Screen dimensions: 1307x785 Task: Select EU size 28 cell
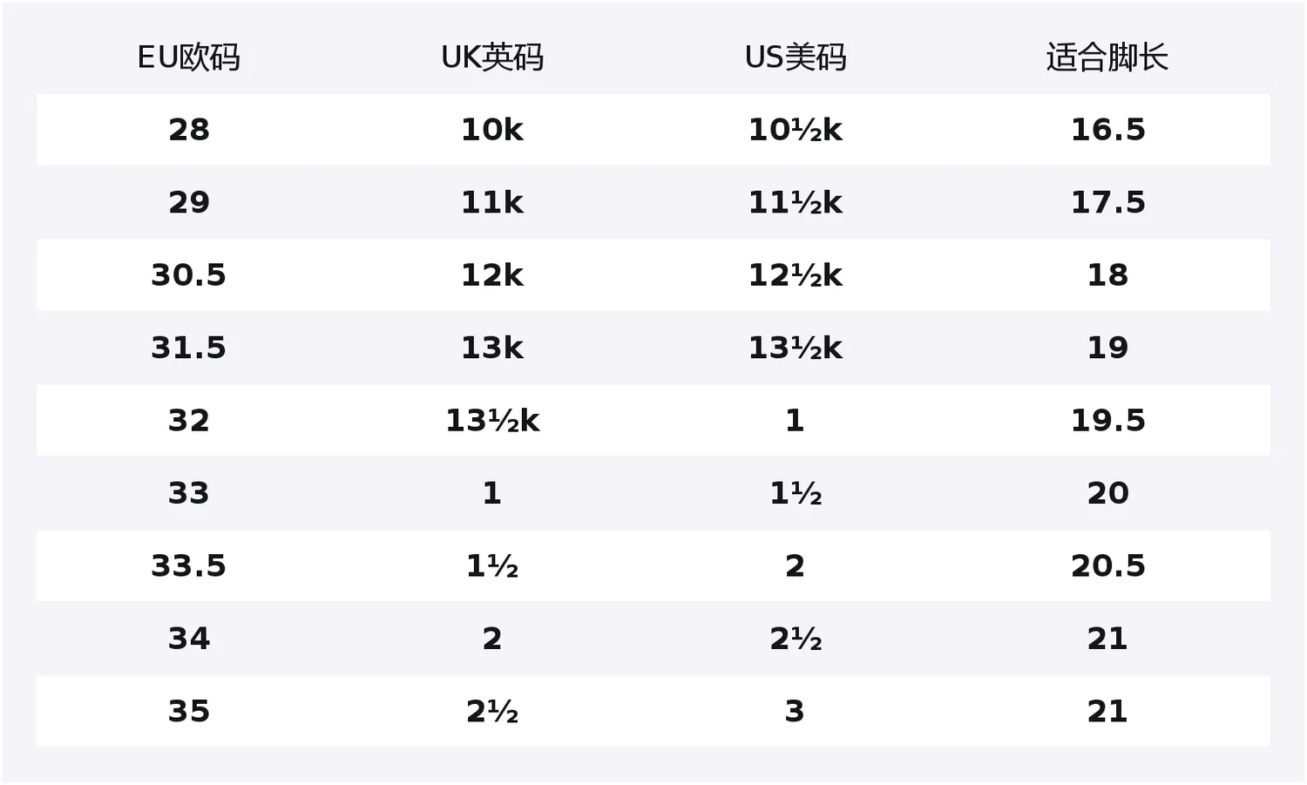click(189, 130)
